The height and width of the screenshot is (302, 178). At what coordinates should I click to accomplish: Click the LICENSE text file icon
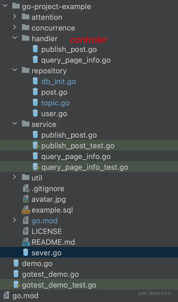tap(26, 231)
